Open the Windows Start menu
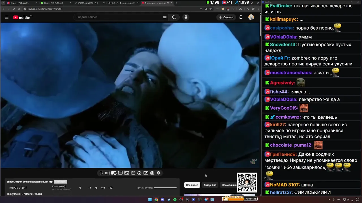Screen dimensions: 362x203 click(150, 200)
